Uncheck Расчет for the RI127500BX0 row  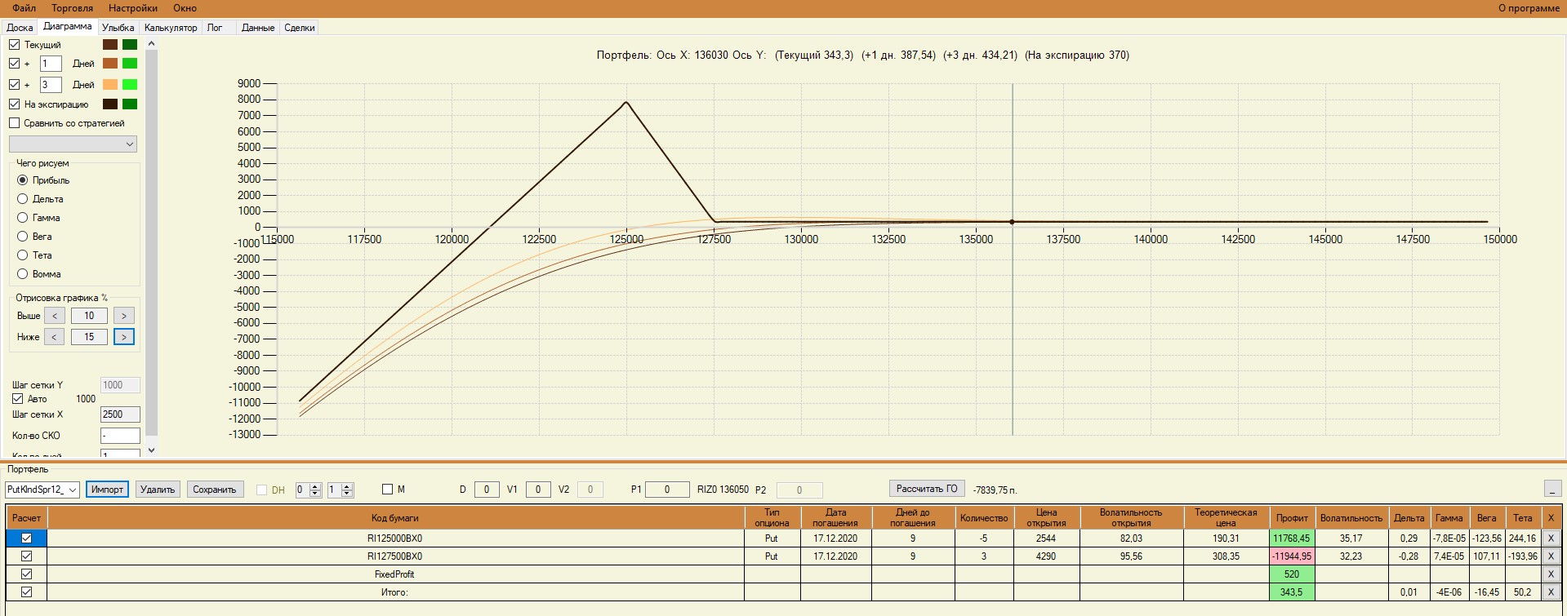pos(26,556)
